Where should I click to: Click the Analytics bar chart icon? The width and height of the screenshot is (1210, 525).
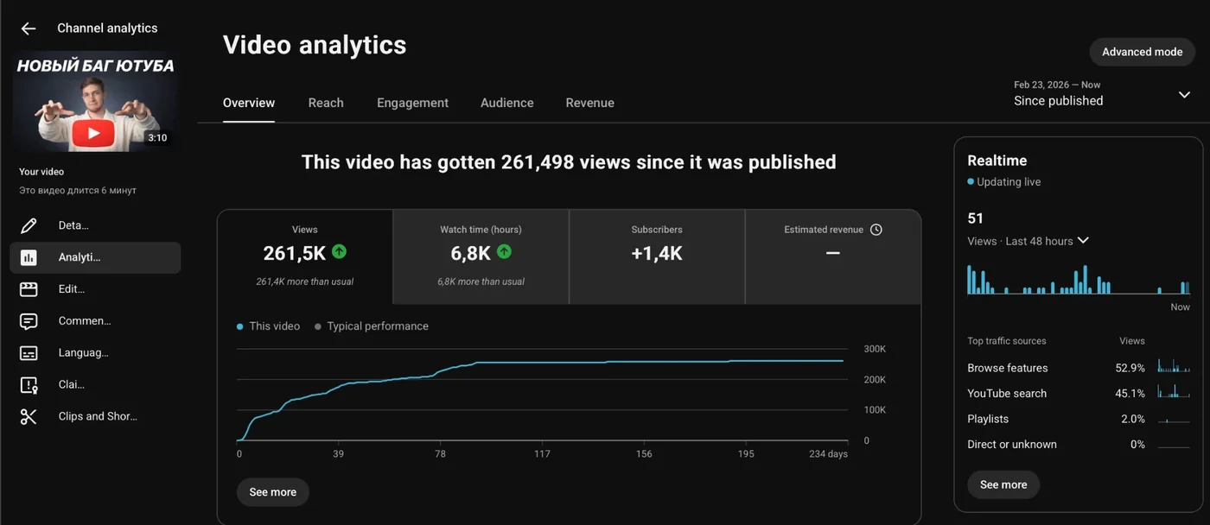29,257
